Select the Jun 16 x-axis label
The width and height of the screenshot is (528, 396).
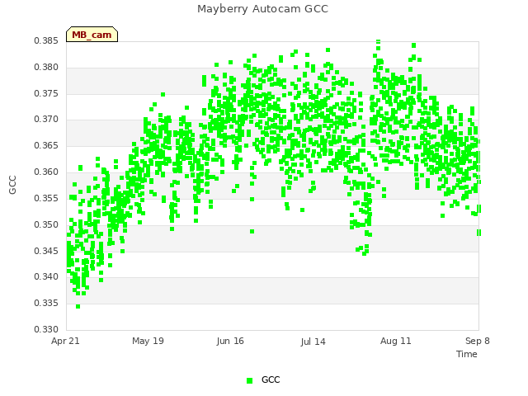click(230, 341)
